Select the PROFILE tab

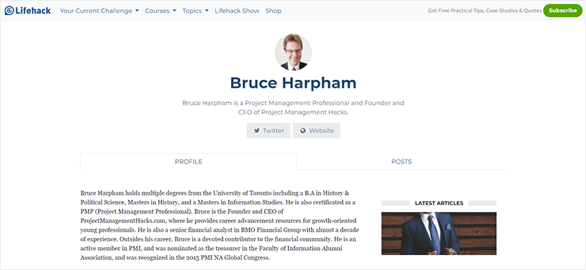pos(188,162)
